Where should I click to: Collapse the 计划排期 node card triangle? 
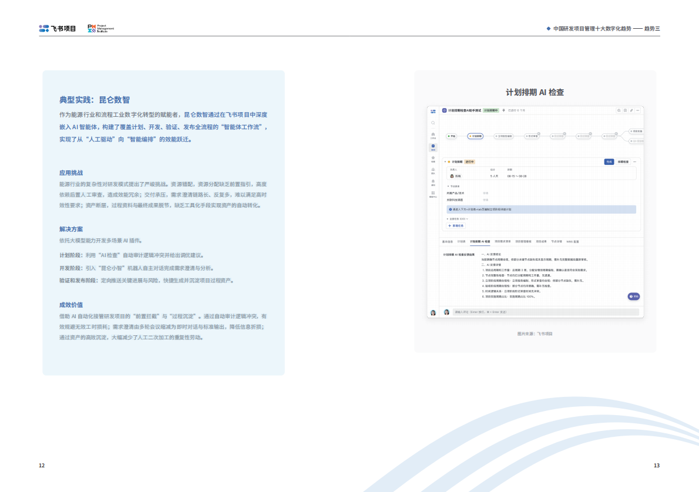coord(445,162)
